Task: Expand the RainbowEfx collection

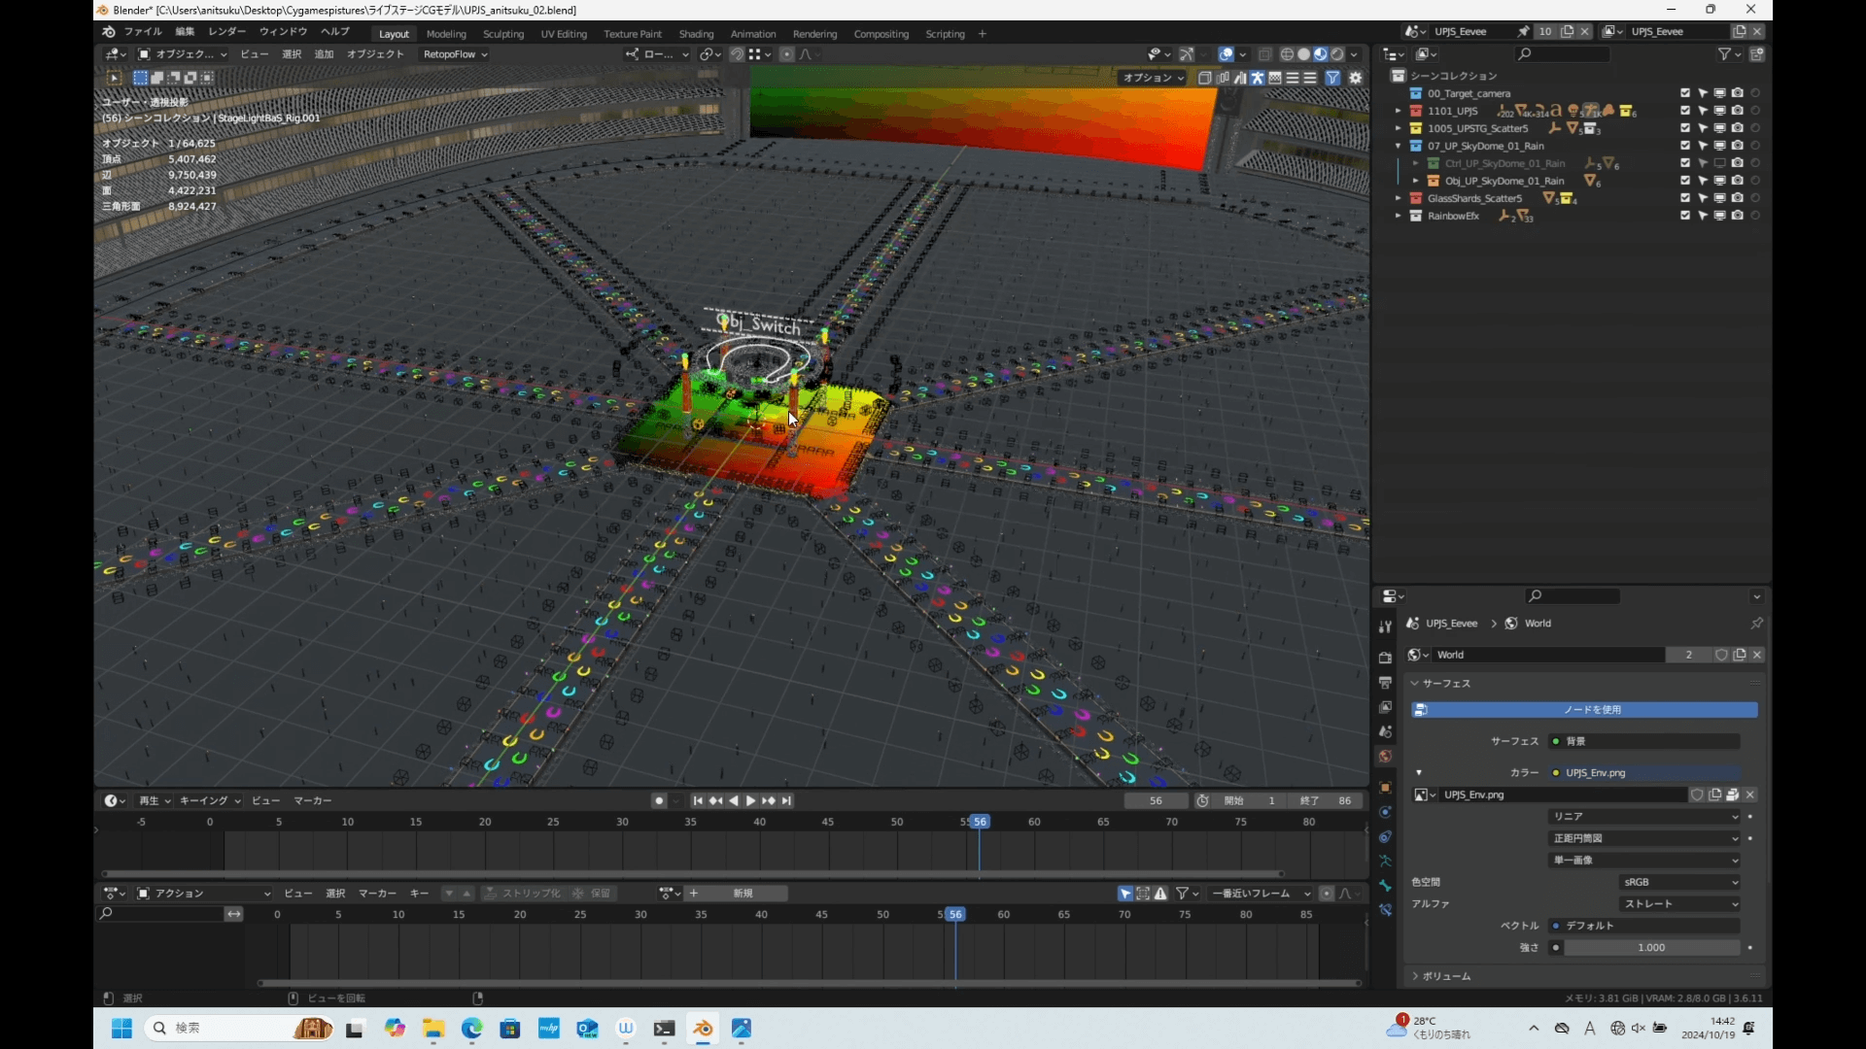Action: [1399, 216]
